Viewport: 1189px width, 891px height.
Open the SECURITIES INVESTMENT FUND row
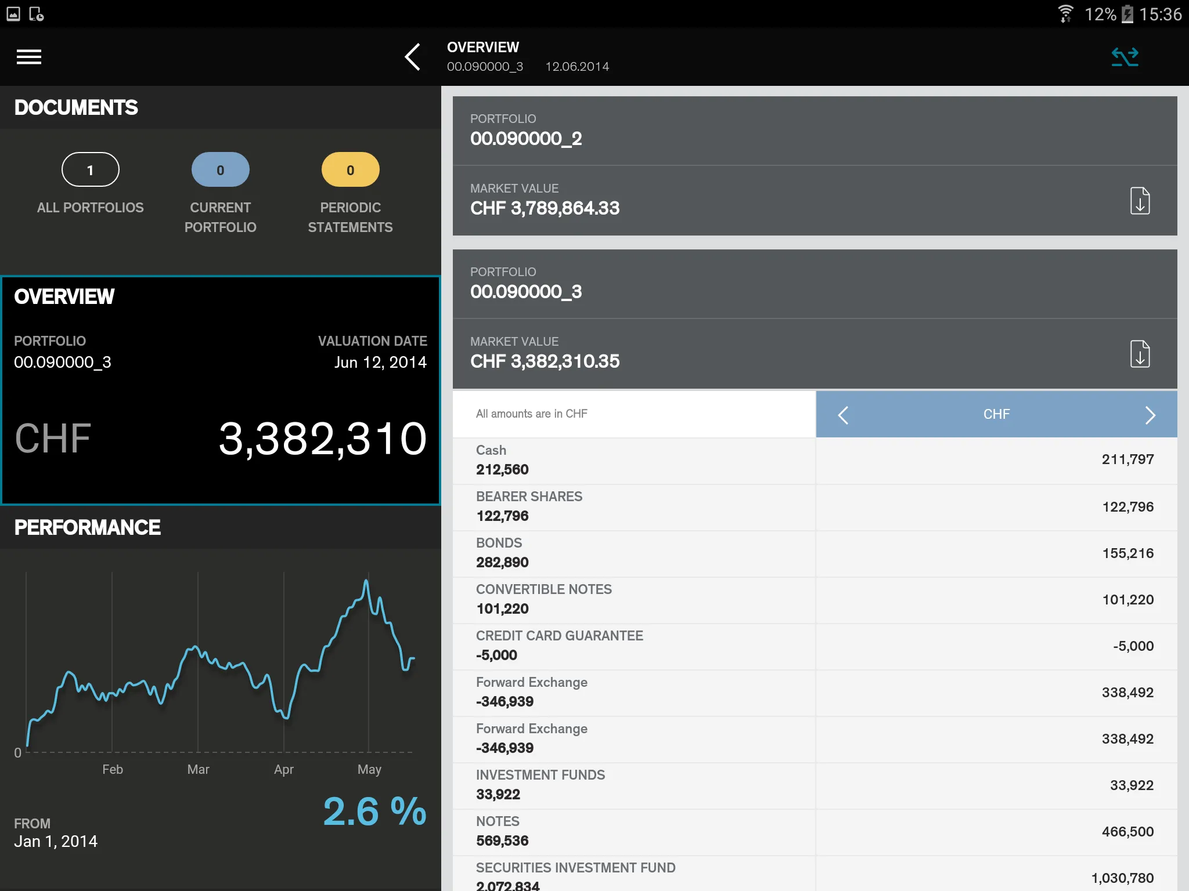click(x=815, y=874)
